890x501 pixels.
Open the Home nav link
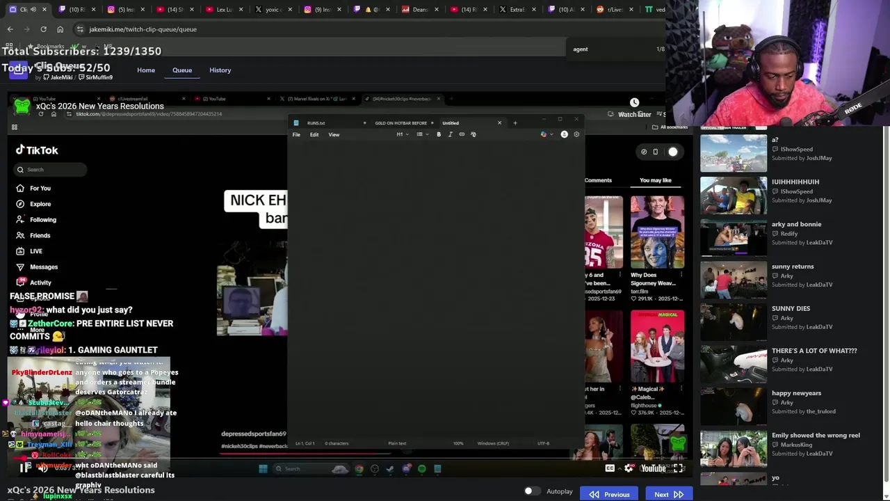point(146,70)
